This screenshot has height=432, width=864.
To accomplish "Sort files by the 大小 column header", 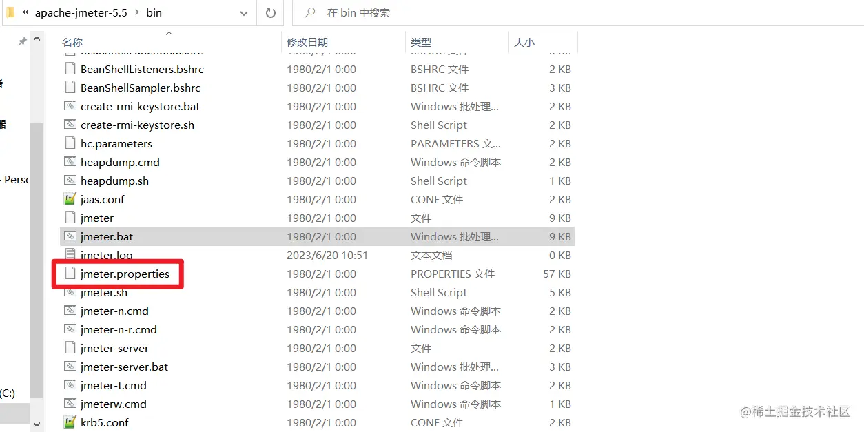I will [x=524, y=43].
